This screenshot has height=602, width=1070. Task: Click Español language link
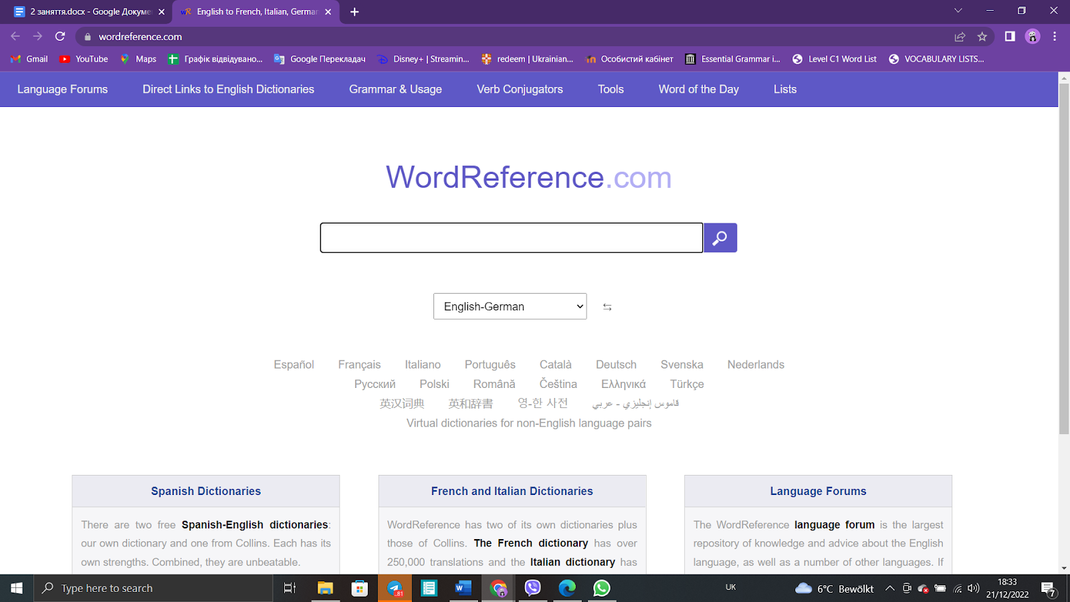(x=294, y=365)
